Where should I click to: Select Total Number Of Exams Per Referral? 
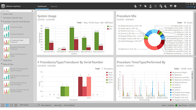click(x=16, y=77)
